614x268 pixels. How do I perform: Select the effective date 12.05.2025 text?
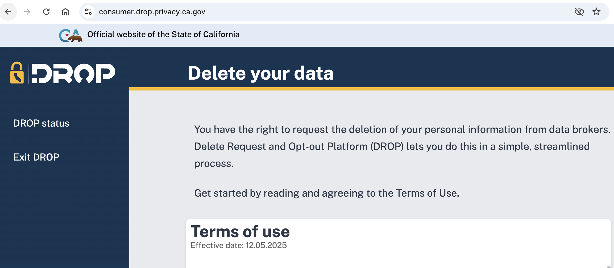point(239,245)
